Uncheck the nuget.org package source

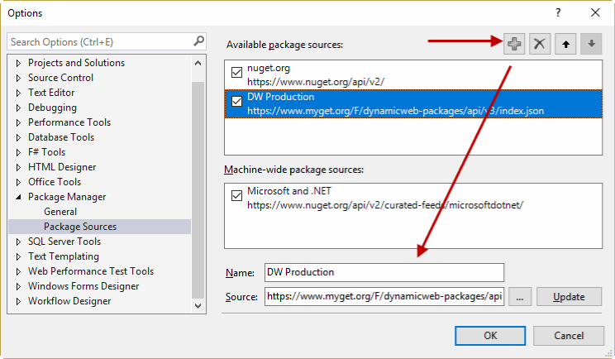237,73
